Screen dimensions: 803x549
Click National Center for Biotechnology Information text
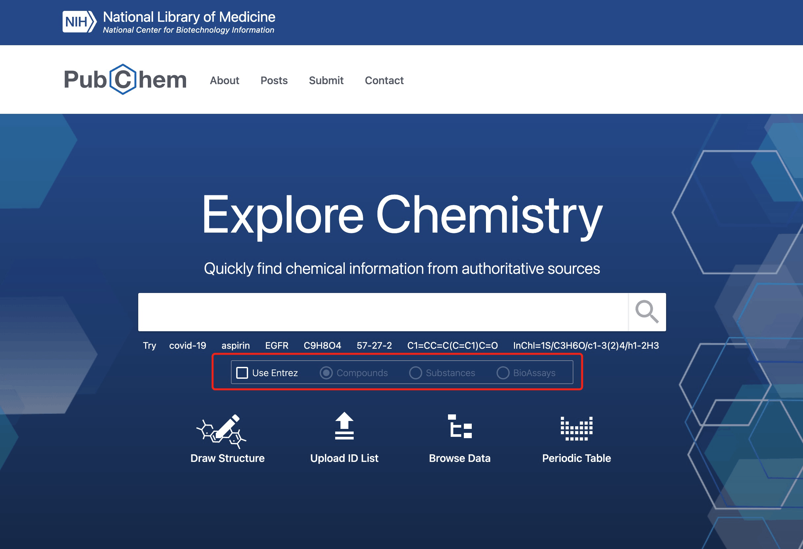[188, 30]
